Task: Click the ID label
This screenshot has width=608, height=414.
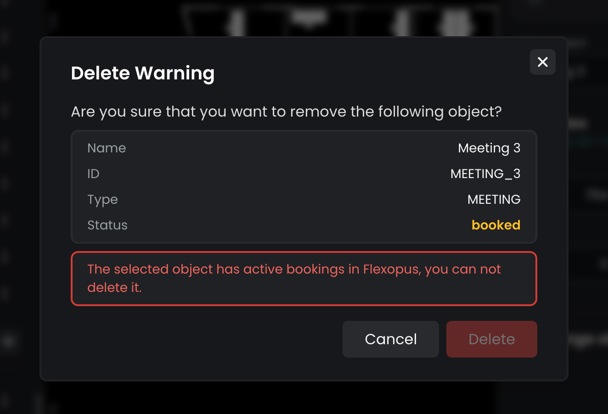Action: [x=93, y=174]
